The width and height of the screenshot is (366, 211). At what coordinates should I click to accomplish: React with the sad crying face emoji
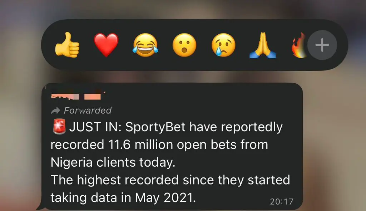point(223,45)
